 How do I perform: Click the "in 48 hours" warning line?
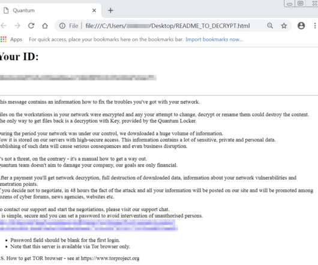pyautogui.click(x=157, y=191)
